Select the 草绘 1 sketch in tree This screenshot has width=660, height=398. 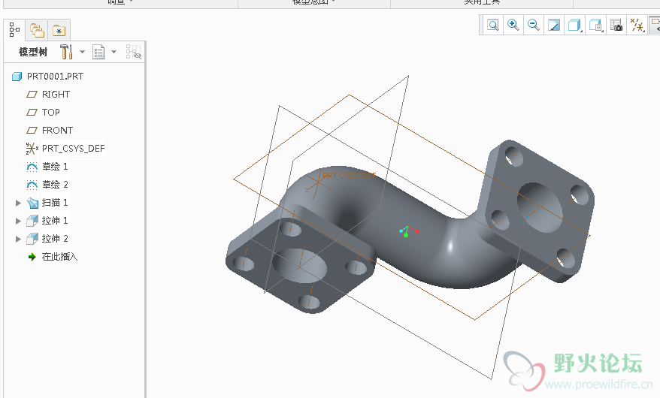(x=54, y=167)
